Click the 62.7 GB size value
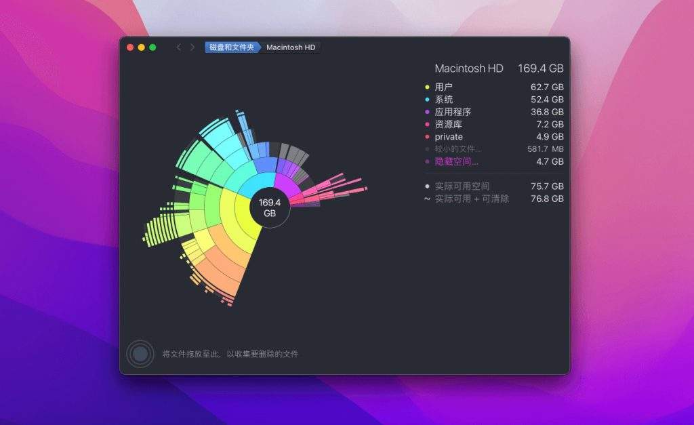 click(547, 87)
